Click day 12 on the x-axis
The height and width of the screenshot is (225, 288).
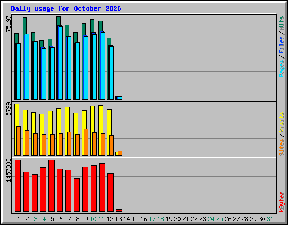tap(110, 219)
